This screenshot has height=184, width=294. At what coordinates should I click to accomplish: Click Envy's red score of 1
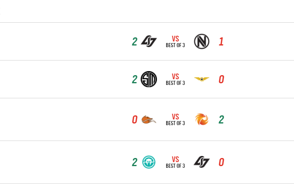pyautogui.click(x=221, y=41)
